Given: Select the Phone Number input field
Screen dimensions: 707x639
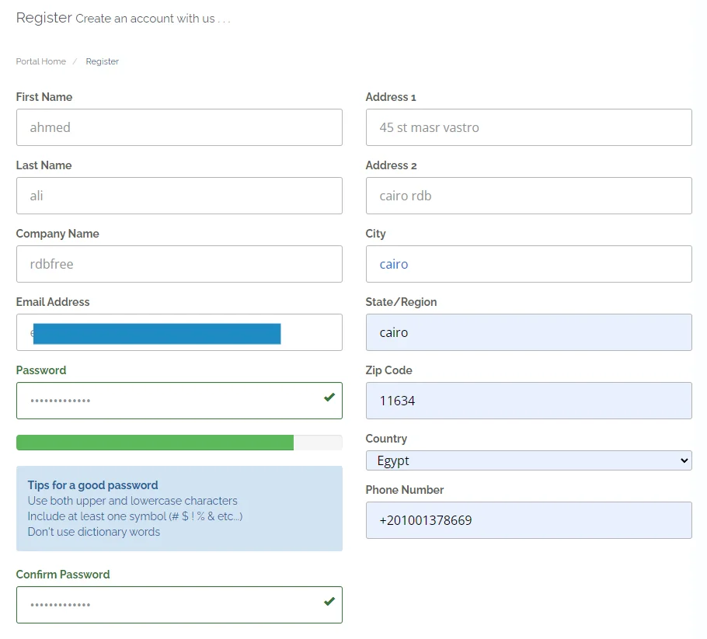Looking at the screenshot, I should click(528, 520).
